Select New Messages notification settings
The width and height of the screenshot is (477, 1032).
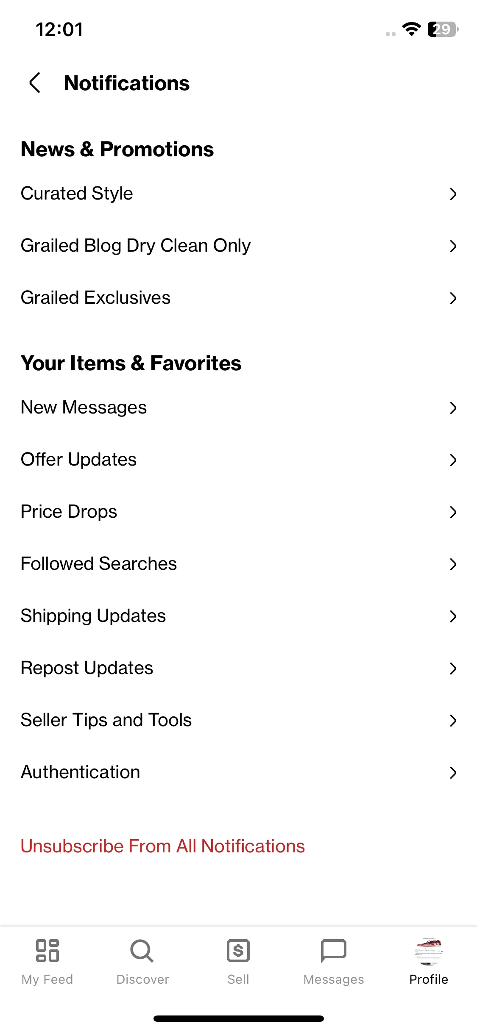tap(238, 408)
